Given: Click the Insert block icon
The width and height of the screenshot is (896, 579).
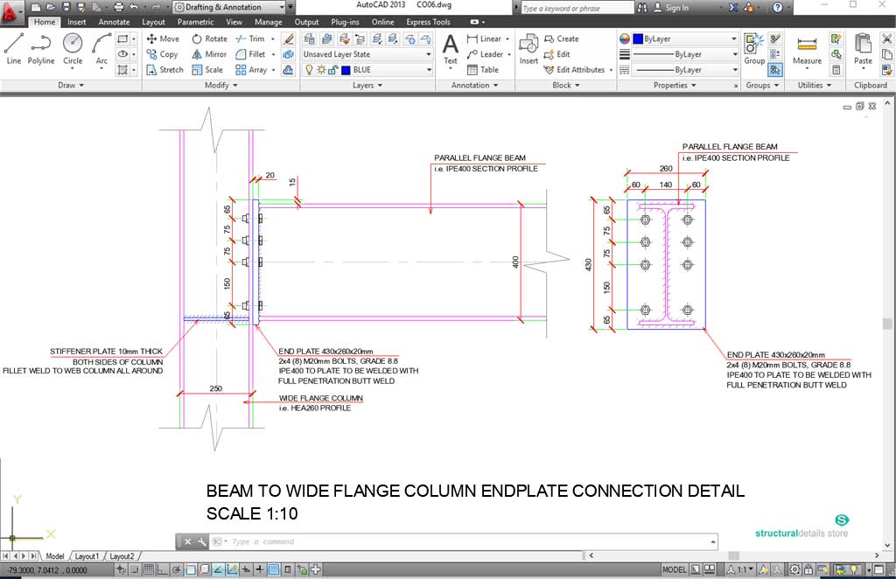Looking at the screenshot, I should [x=528, y=49].
